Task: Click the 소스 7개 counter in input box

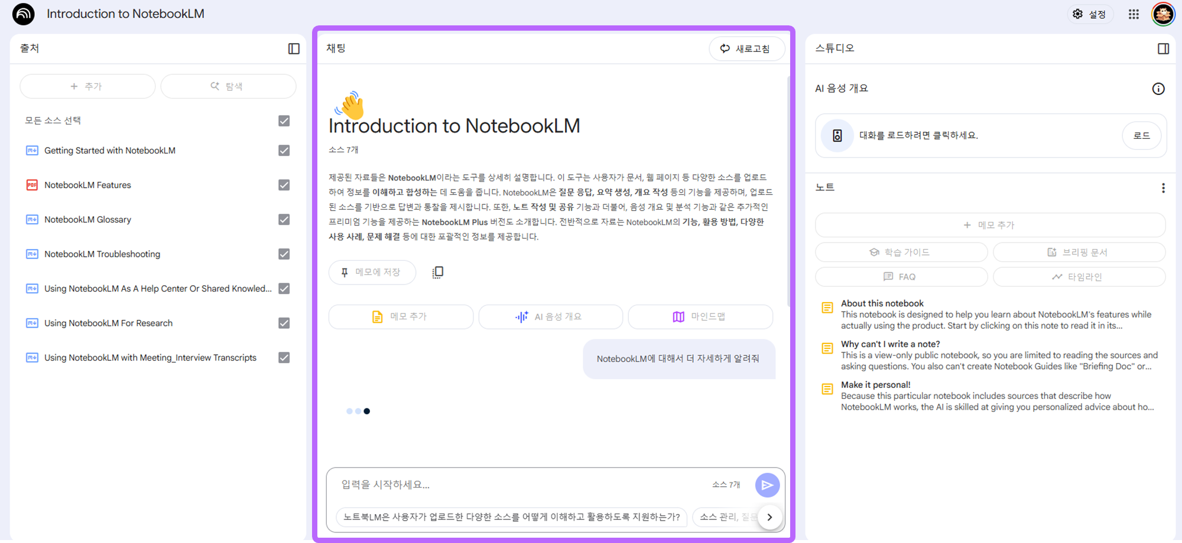Action: tap(726, 485)
